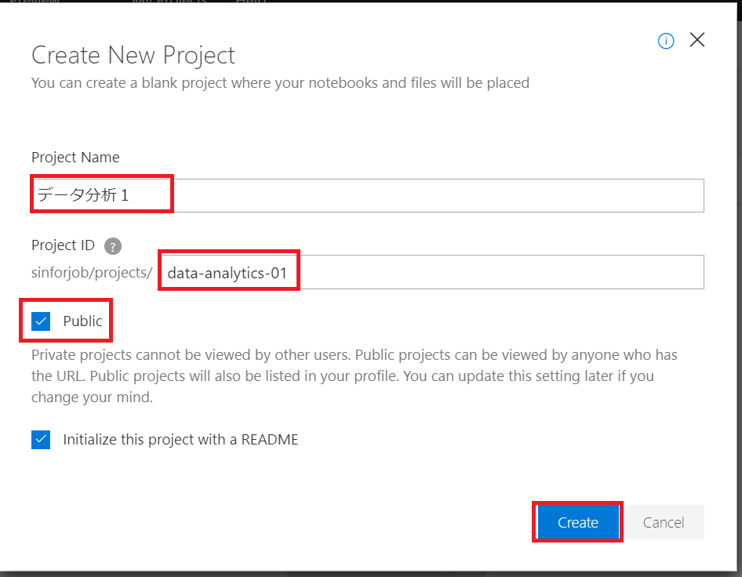
Task: Click the Project ID help question mark
Action: (113, 246)
